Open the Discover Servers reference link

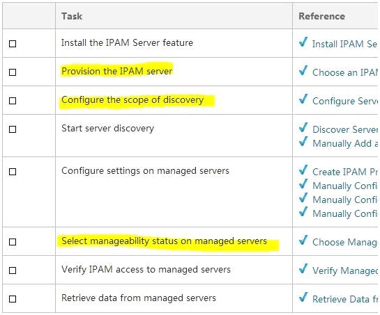345,129
